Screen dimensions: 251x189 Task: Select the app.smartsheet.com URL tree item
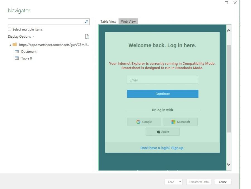(54, 45)
